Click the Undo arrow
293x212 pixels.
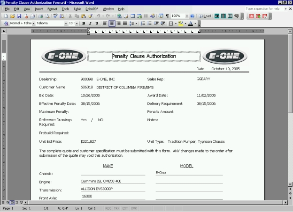click(98, 16)
